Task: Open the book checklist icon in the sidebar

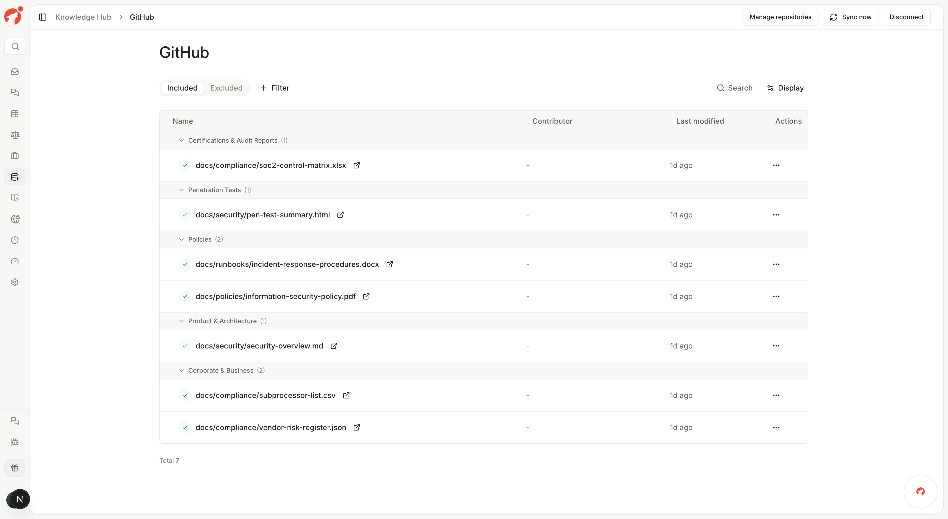Action: tap(15, 198)
